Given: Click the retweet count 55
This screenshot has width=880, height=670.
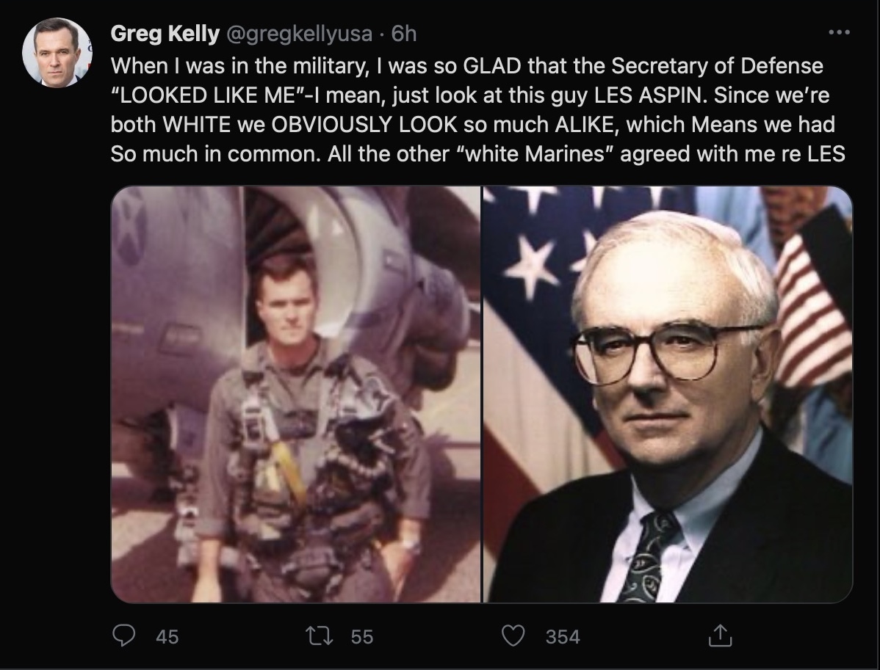Looking at the screenshot, I should click(361, 637).
